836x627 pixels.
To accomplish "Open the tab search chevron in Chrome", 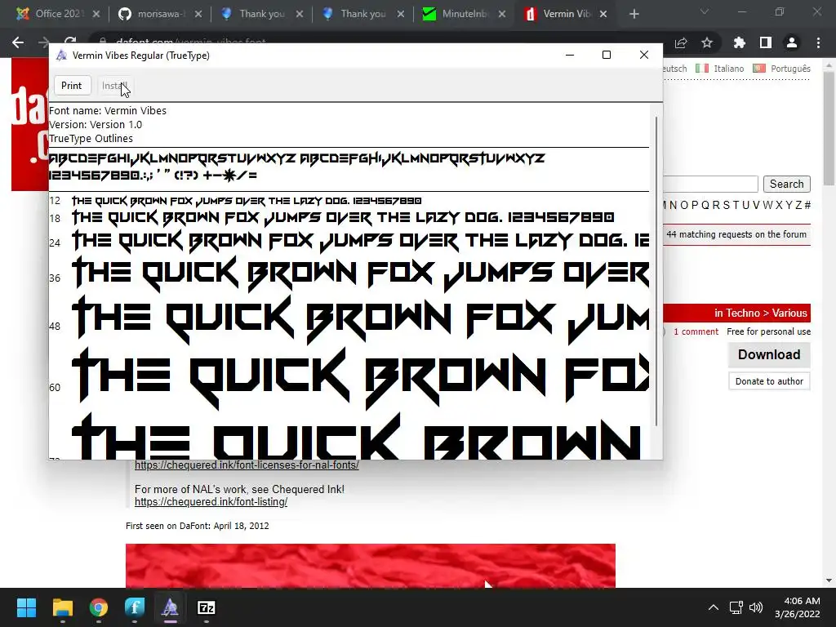I will pos(705,11).
